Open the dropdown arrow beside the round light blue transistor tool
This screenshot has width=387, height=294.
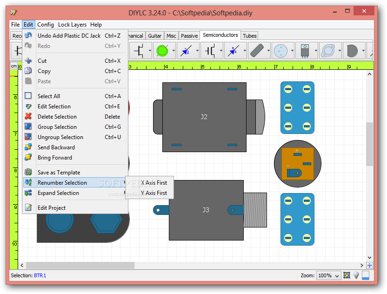(292, 51)
